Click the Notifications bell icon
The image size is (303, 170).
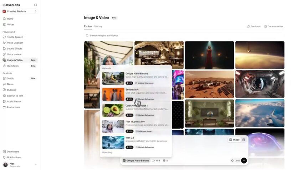tap(4, 158)
